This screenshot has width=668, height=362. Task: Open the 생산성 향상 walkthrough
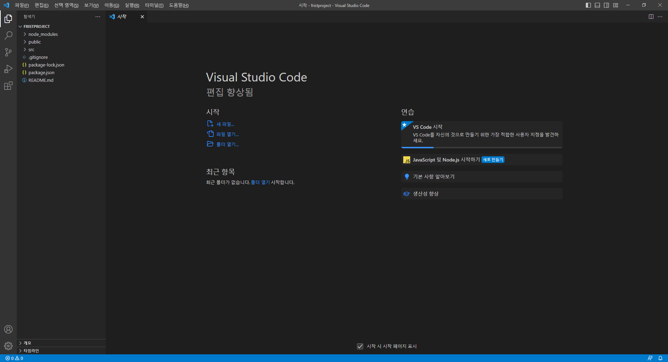tap(482, 194)
